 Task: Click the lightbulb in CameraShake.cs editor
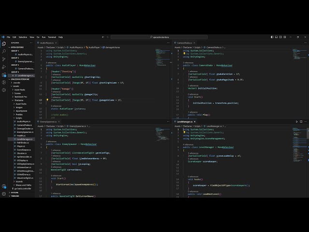point(184,54)
